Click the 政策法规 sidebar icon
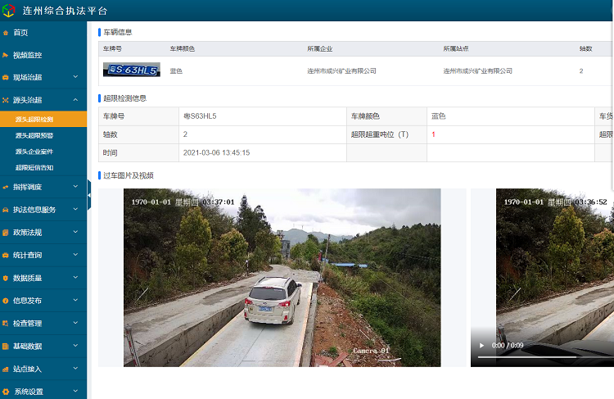 (7, 233)
